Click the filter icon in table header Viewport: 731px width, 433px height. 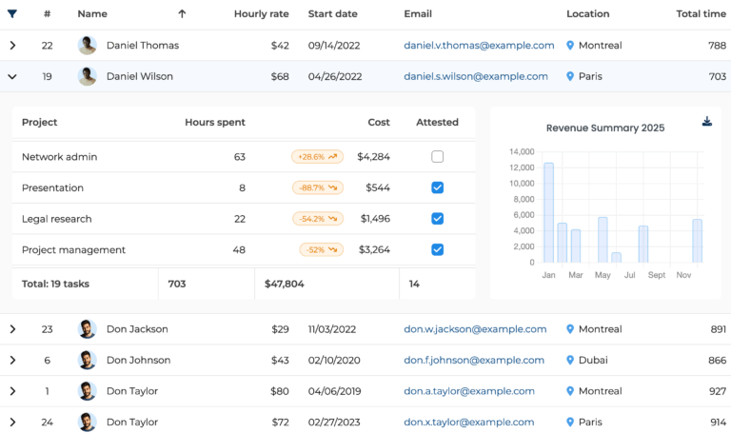12,14
